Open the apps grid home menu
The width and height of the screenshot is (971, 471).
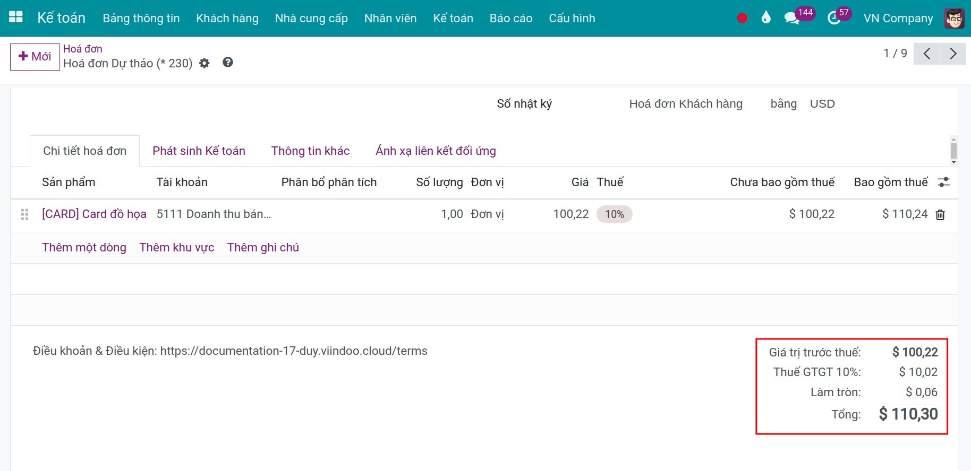[16, 18]
